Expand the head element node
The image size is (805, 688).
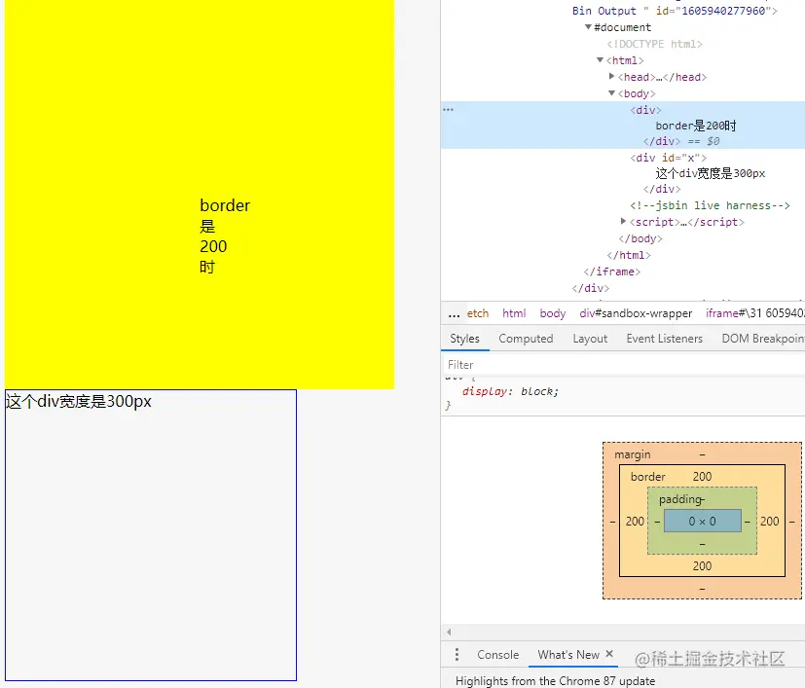pos(611,76)
